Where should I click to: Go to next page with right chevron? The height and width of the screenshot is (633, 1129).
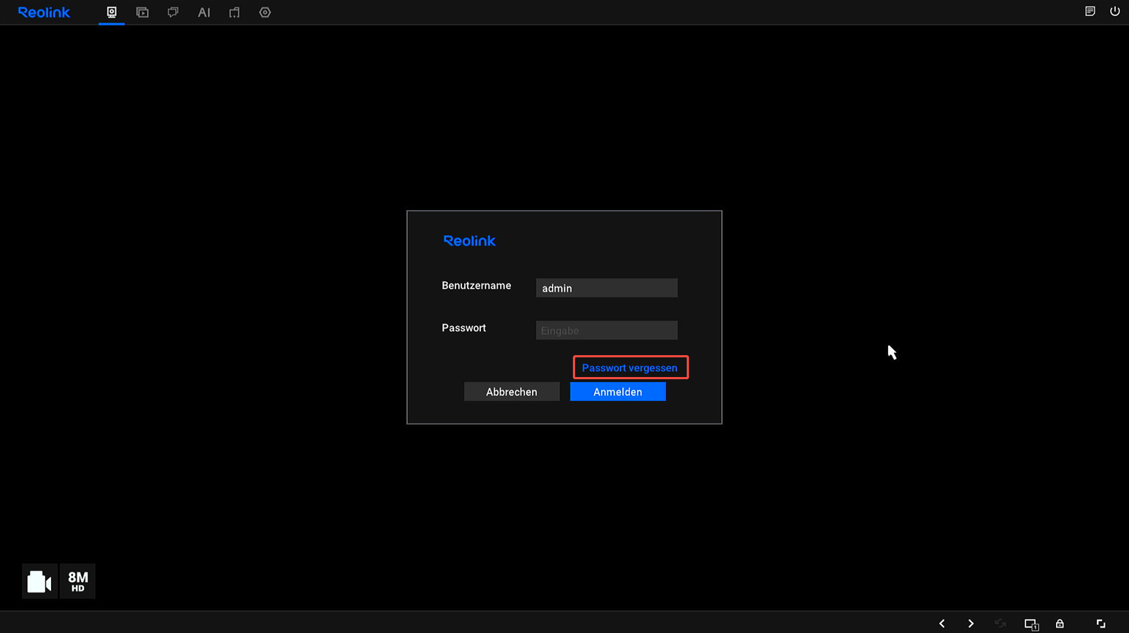pyautogui.click(x=971, y=624)
